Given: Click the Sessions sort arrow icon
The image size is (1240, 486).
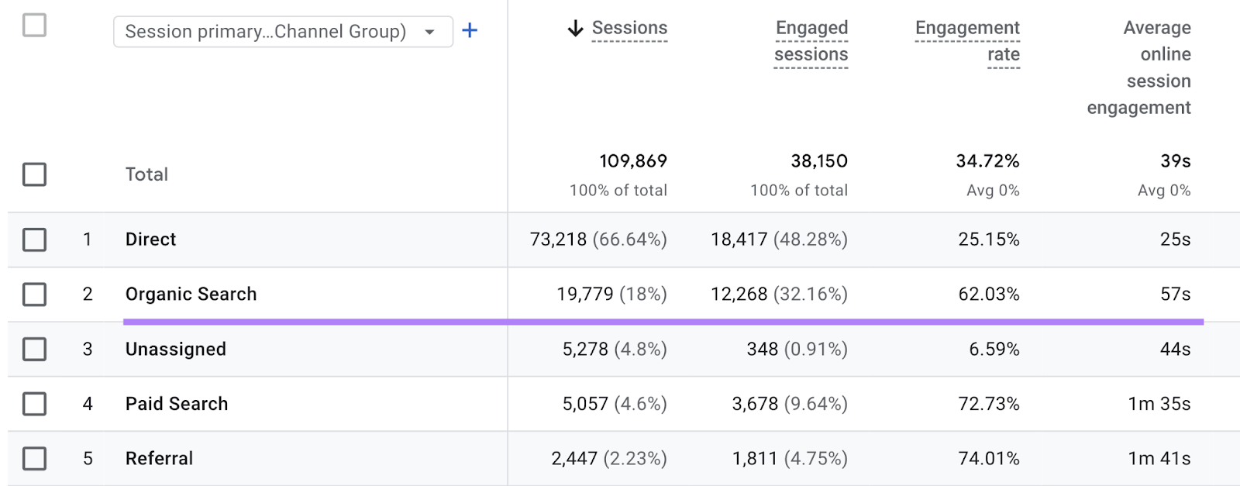Looking at the screenshot, I should (x=575, y=29).
